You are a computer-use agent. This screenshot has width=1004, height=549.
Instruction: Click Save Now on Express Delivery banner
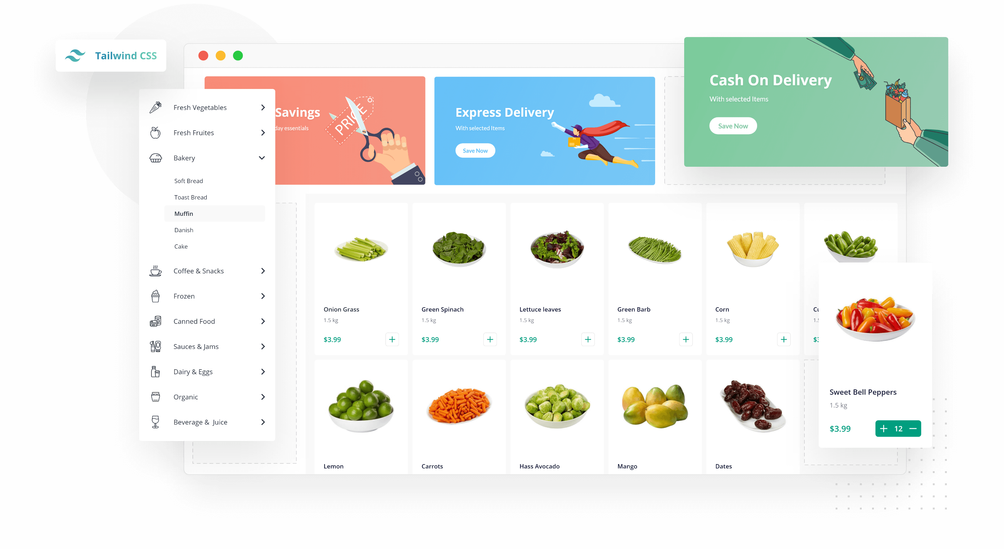tap(476, 150)
